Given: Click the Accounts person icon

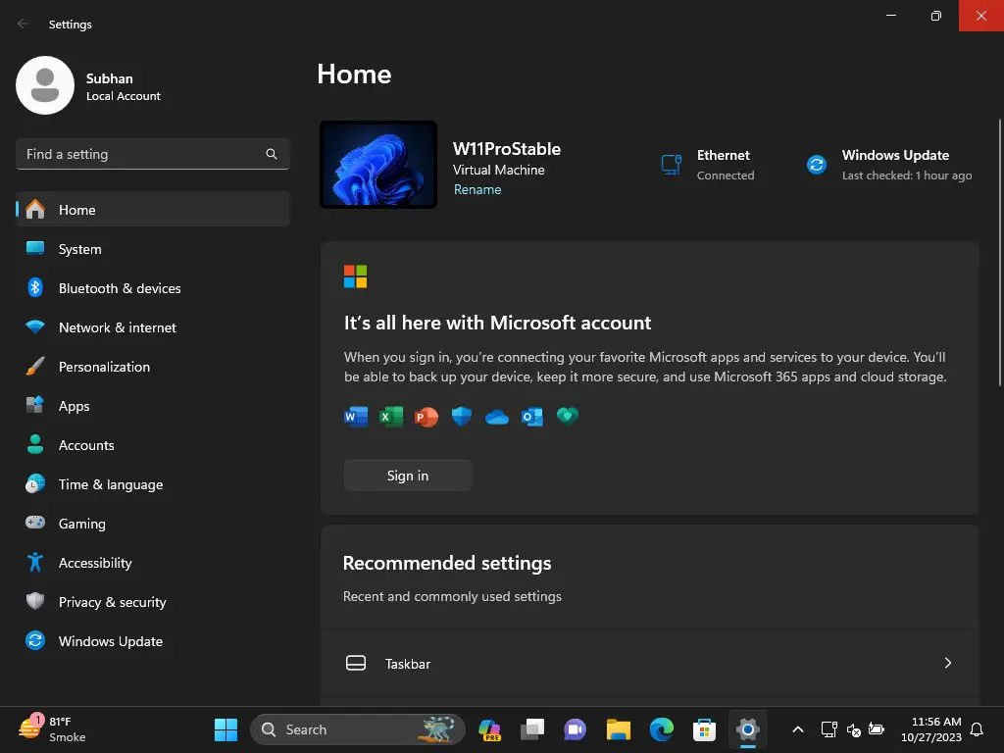Looking at the screenshot, I should (35, 444).
